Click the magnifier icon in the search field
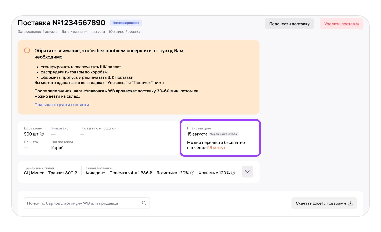Viewport: 381px width, 232px height. 144,203
